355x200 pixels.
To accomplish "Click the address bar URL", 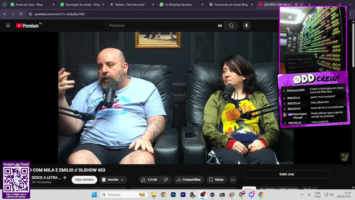I will [x=60, y=14].
